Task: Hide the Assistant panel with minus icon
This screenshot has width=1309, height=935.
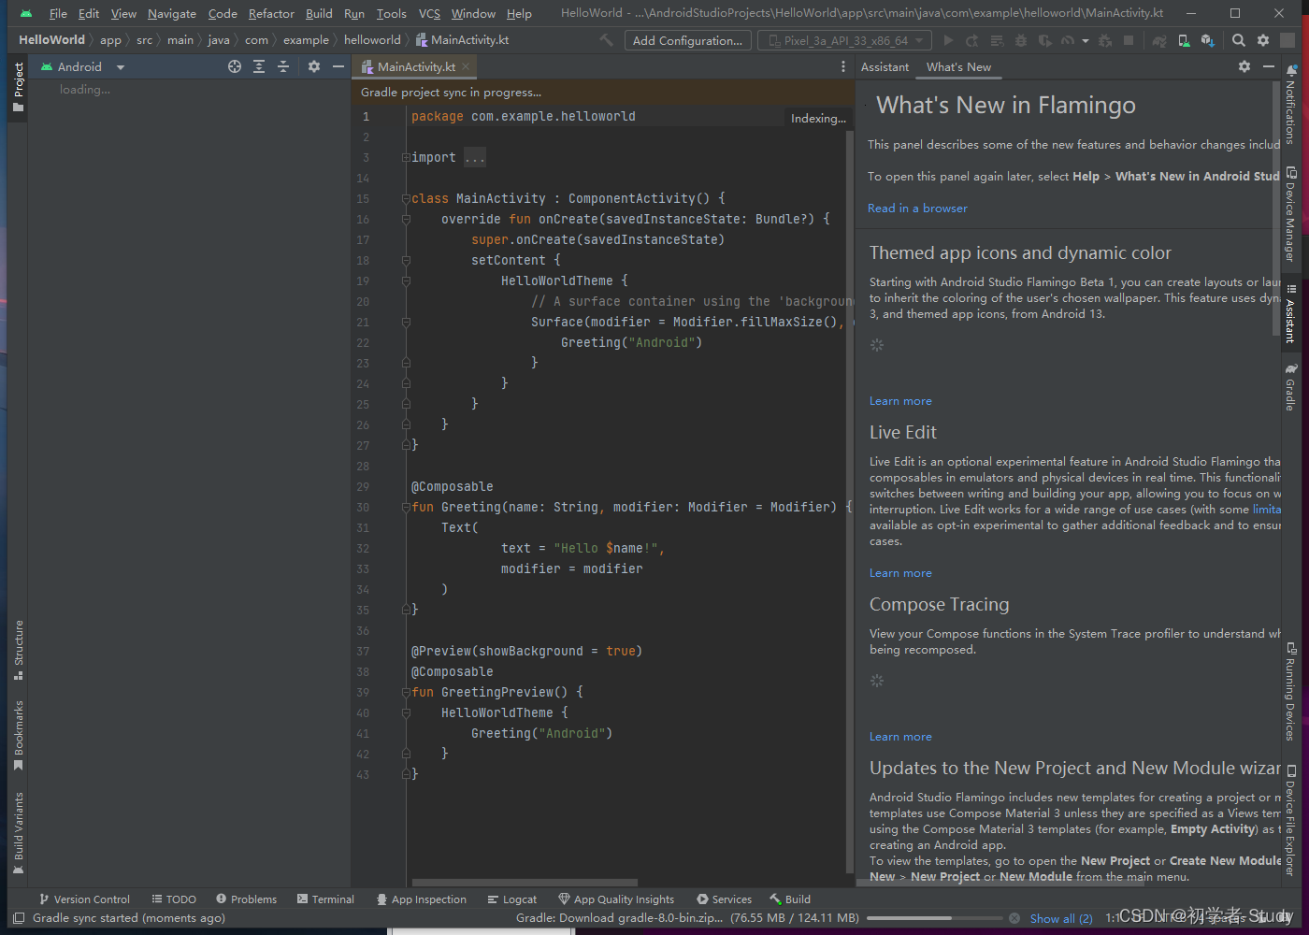Action: pyautogui.click(x=1269, y=66)
